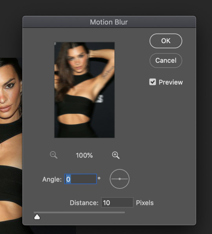This screenshot has height=234, width=212.
Task: Click the Motion Blur title bar
Action: pos(109,22)
